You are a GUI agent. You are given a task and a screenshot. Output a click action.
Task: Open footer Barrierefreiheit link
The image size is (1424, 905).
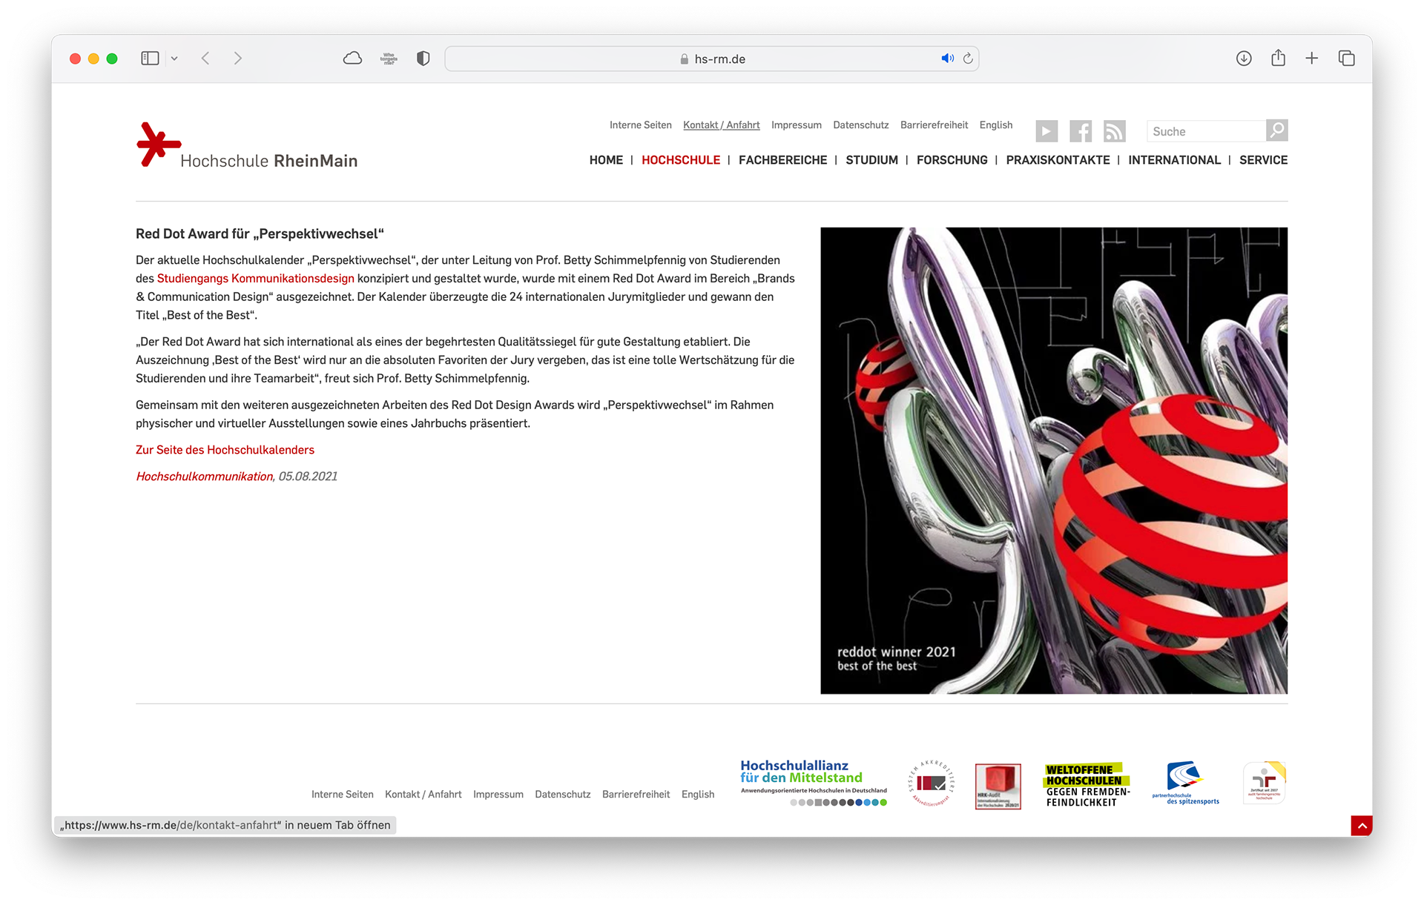coord(636,795)
